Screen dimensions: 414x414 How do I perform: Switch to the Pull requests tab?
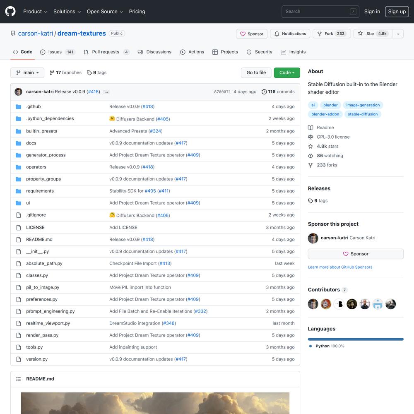coord(106,52)
